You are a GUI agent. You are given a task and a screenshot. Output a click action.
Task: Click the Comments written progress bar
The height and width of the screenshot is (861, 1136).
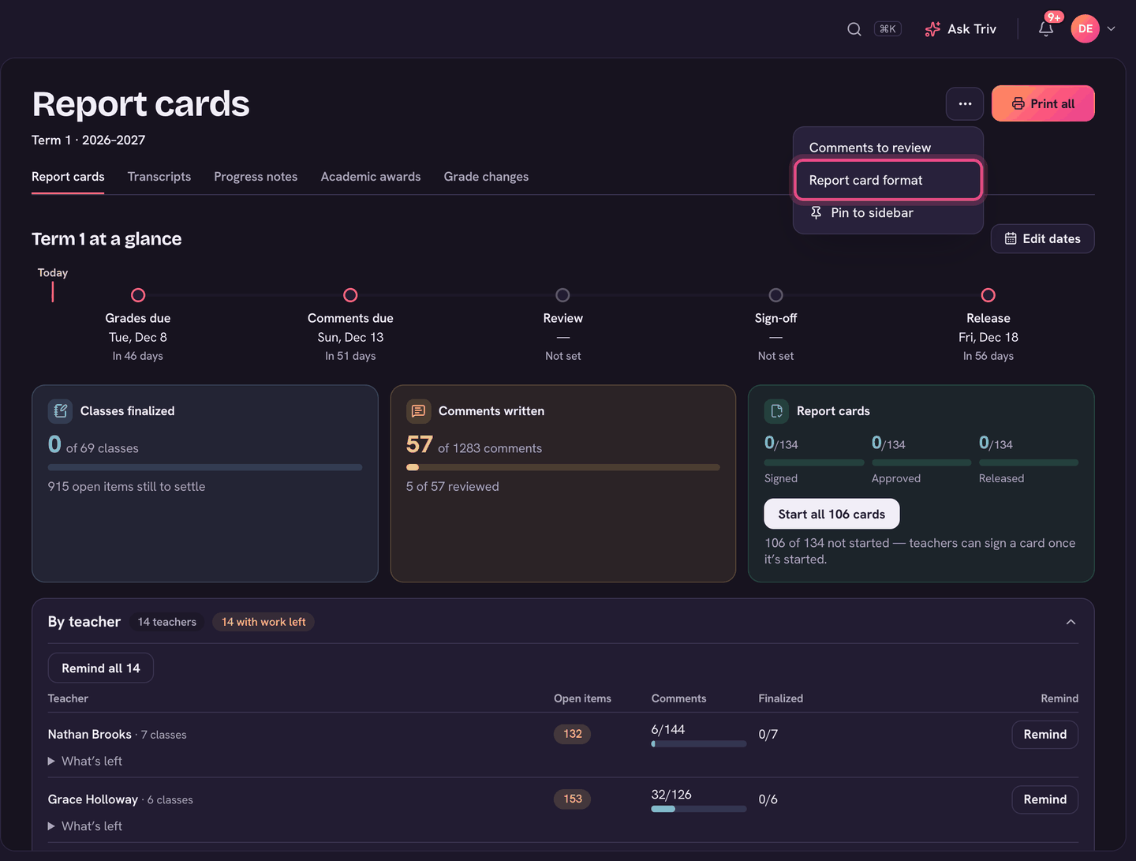click(563, 467)
